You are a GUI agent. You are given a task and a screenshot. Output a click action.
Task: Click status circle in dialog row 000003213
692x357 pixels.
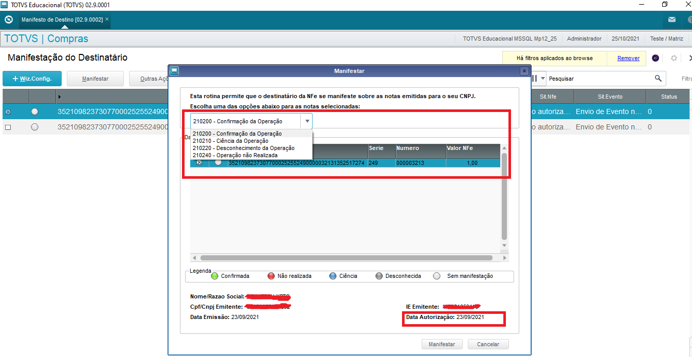tap(218, 162)
